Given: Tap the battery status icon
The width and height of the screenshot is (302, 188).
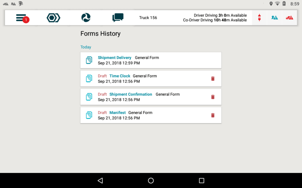Looking at the screenshot, I should 284,4.
